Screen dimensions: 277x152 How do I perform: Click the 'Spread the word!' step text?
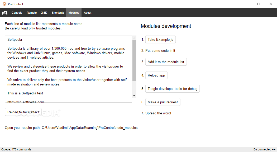(158, 113)
